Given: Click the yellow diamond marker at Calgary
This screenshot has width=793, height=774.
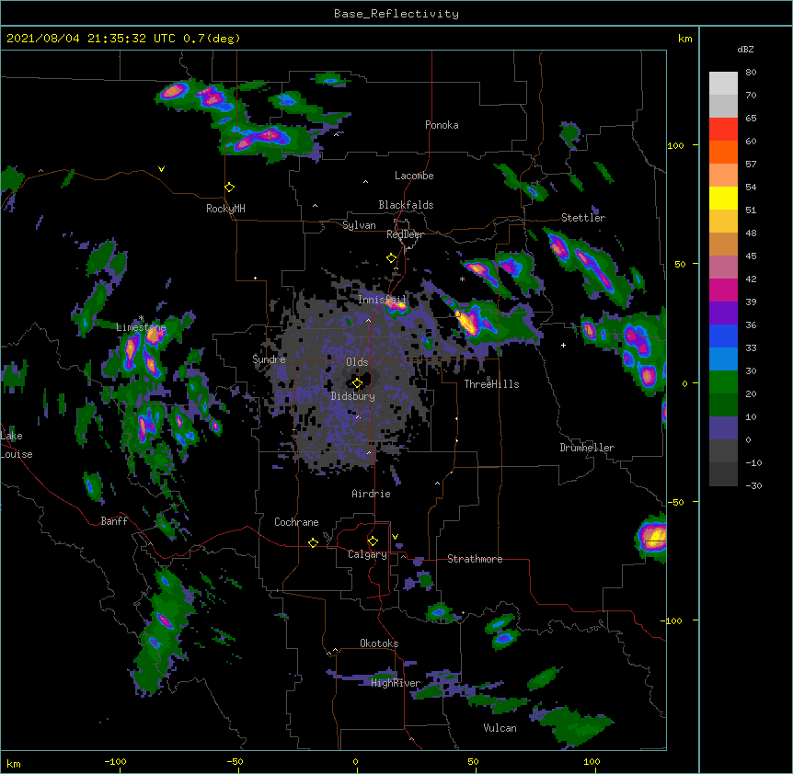Looking at the screenshot, I should pyautogui.click(x=373, y=541).
